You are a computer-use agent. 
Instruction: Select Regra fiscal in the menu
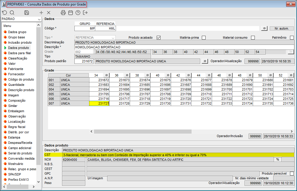tap(17, 127)
